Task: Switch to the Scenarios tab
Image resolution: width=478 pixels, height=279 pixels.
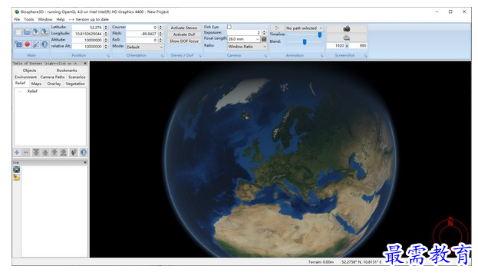Action: coord(77,77)
